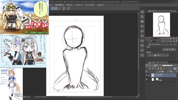
Task: Select the paper layer thumbnail
Action: click(x=153, y=79)
